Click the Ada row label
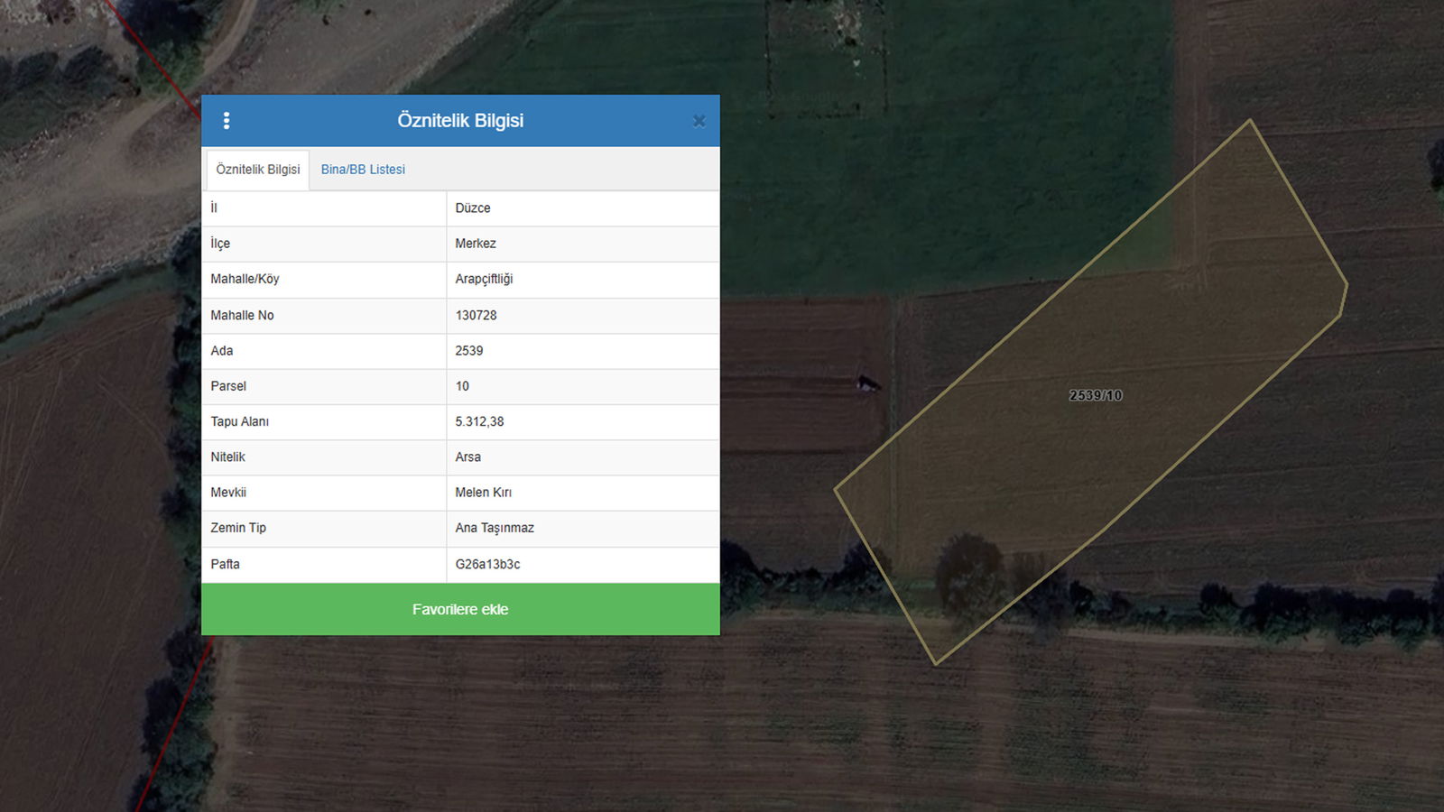Viewport: 1444px width, 812px height. (x=221, y=351)
